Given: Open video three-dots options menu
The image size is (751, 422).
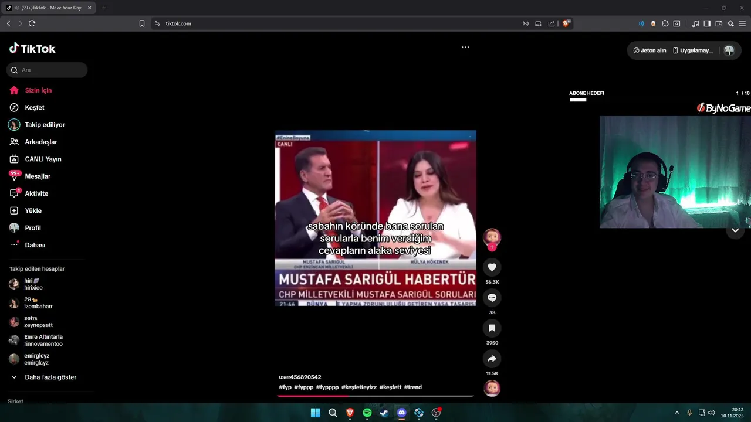Looking at the screenshot, I should (x=465, y=47).
